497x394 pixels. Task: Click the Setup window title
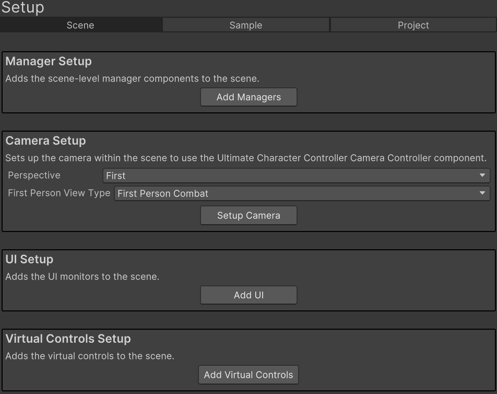click(x=22, y=8)
